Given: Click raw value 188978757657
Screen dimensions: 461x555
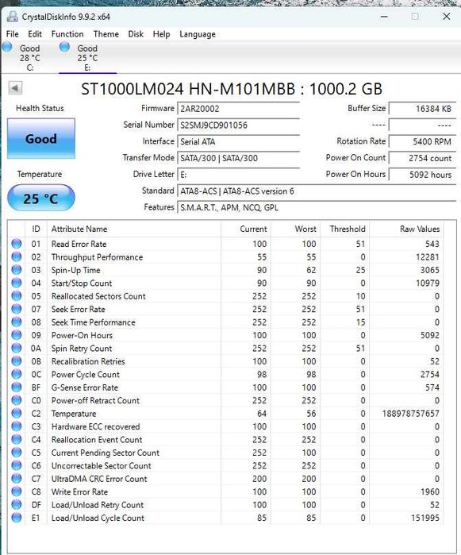Looking at the screenshot, I should point(411,414).
